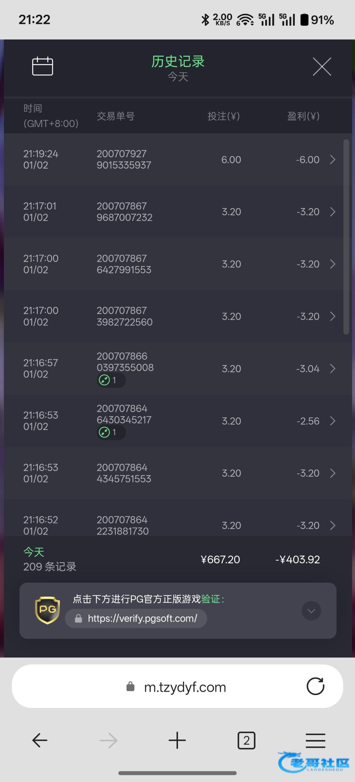Open new tab with plus icon
The width and height of the screenshot is (355, 782).
(177, 740)
